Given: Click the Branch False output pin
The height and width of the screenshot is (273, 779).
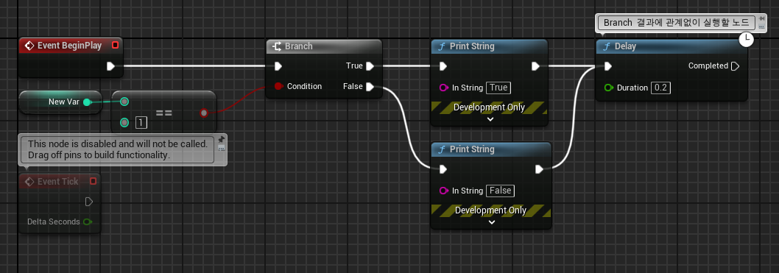Looking at the screenshot, I should (370, 87).
